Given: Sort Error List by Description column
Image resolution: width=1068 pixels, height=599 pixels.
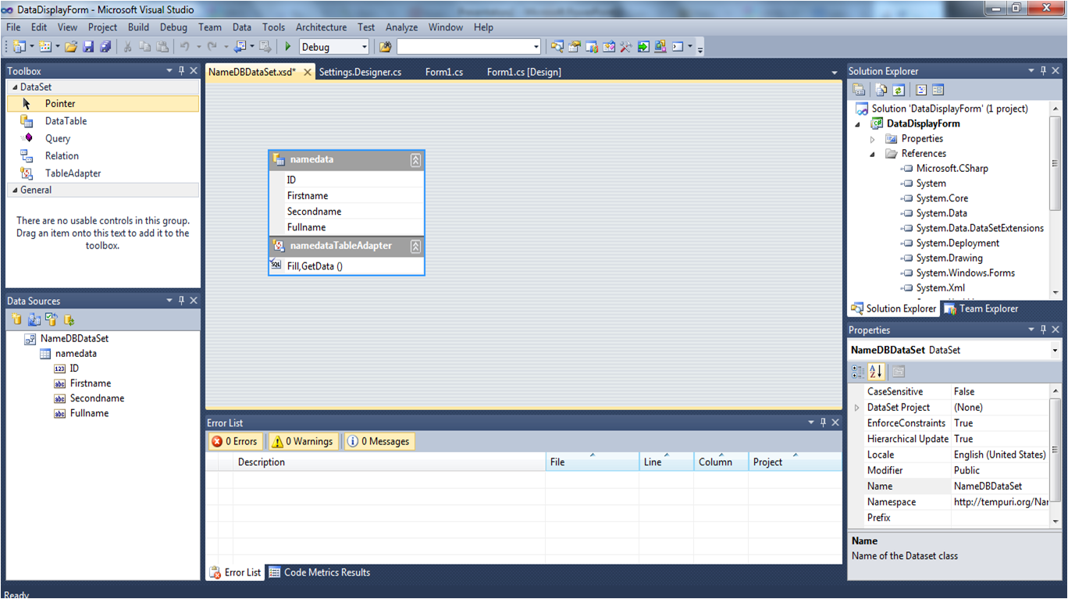Looking at the screenshot, I should tap(389, 462).
